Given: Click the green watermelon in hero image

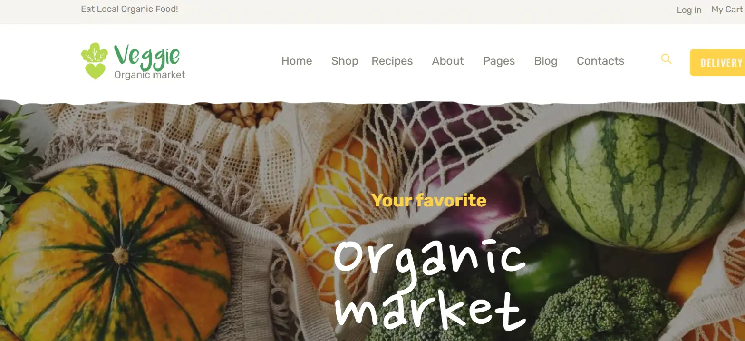Looking at the screenshot, I should tap(639, 181).
